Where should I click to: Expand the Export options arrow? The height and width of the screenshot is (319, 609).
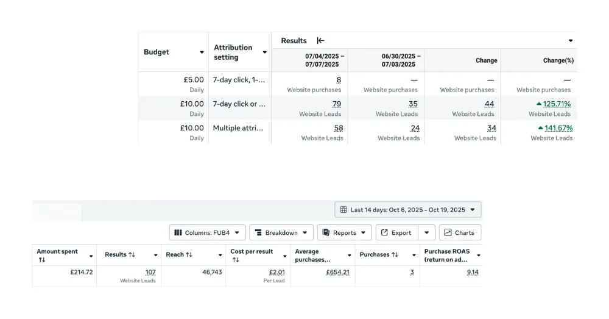[427, 232]
